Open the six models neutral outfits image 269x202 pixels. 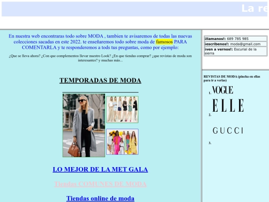pyautogui.click(x=122, y=109)
